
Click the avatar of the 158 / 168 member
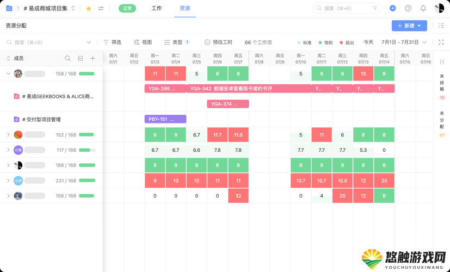click(18, 74)
